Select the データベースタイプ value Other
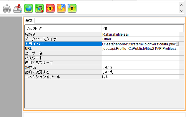 click(x=140, y=39)
